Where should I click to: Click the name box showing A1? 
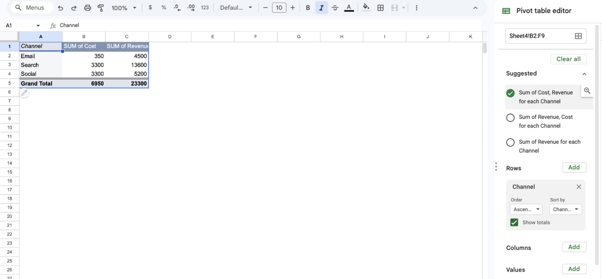pyautogui.click(x=18, y=26)
